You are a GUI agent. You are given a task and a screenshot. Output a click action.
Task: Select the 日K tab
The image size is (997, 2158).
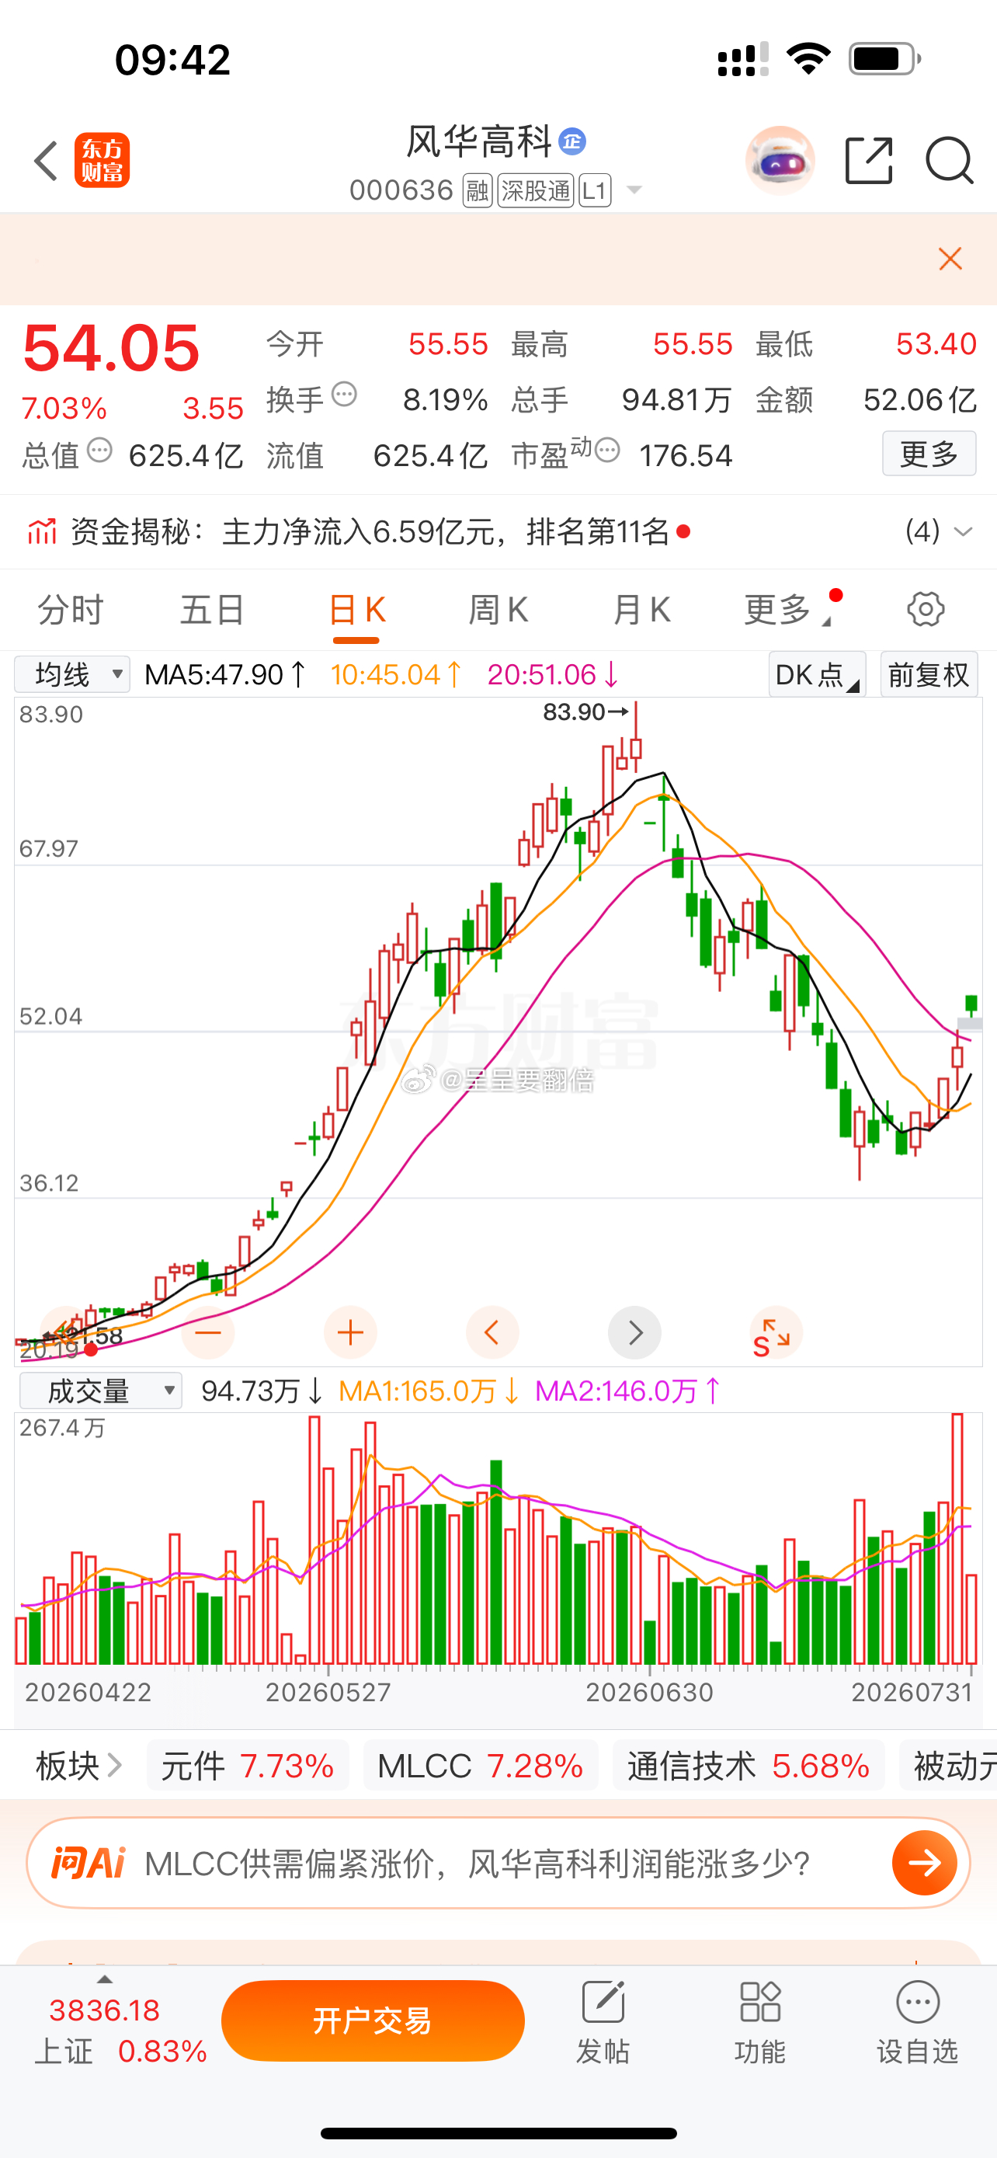click(356, 609)
